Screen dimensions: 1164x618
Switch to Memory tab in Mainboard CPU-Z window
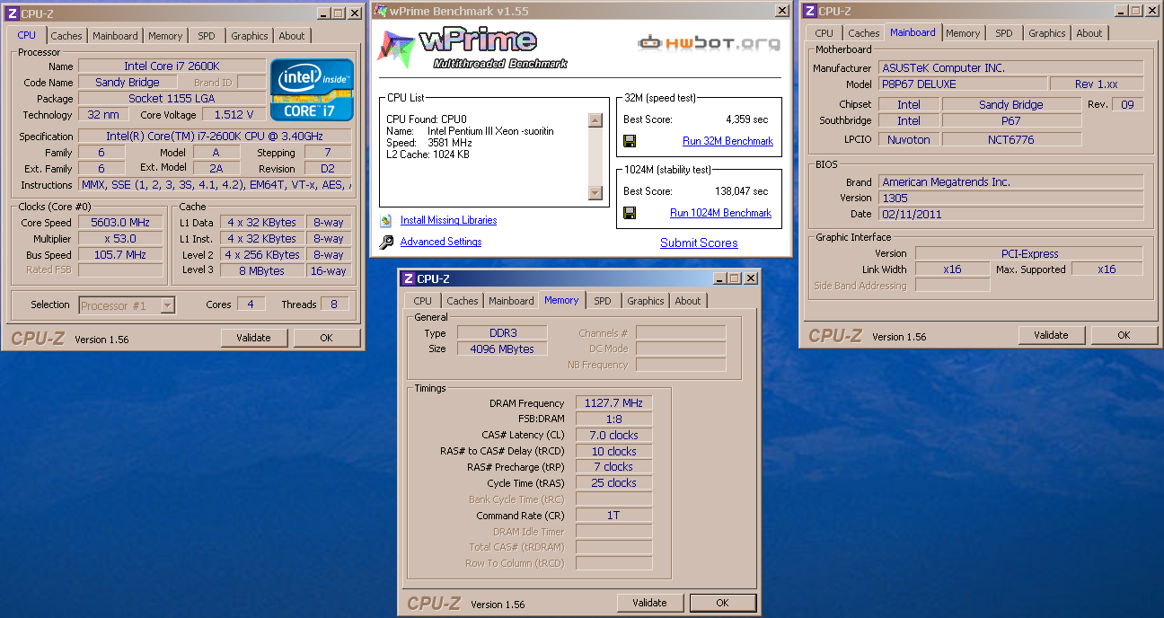click(x=963, y=33)
